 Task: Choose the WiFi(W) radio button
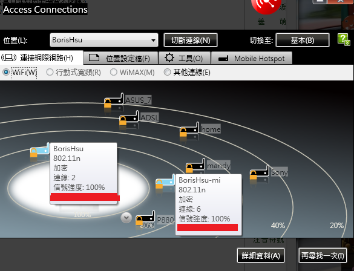5,72
